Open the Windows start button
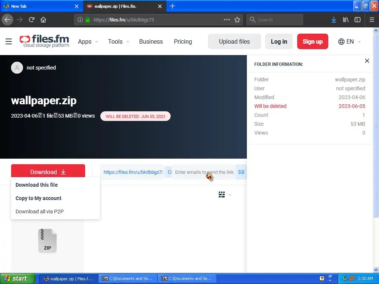The image size is (379, 284). (17, 278)
